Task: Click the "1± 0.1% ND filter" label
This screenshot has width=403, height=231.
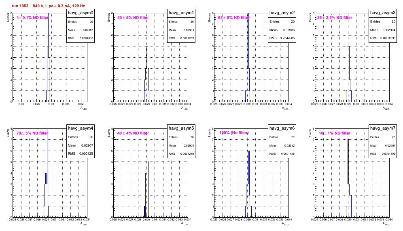Action: point(32,18)
